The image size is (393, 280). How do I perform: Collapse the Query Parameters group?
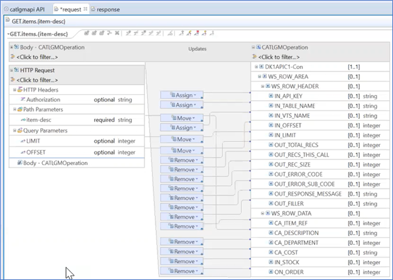[x=14, y=131]
